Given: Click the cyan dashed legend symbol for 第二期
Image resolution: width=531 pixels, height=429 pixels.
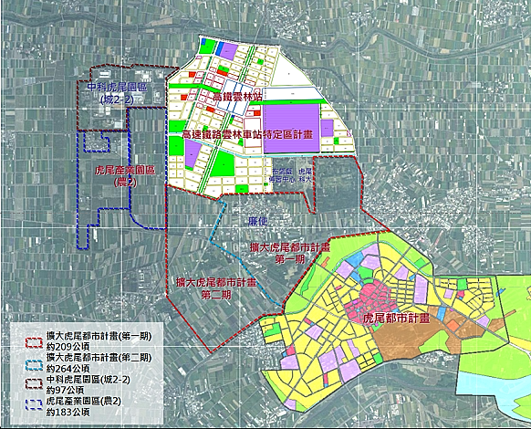Looking at the screenshot, I should click(34, 364).
